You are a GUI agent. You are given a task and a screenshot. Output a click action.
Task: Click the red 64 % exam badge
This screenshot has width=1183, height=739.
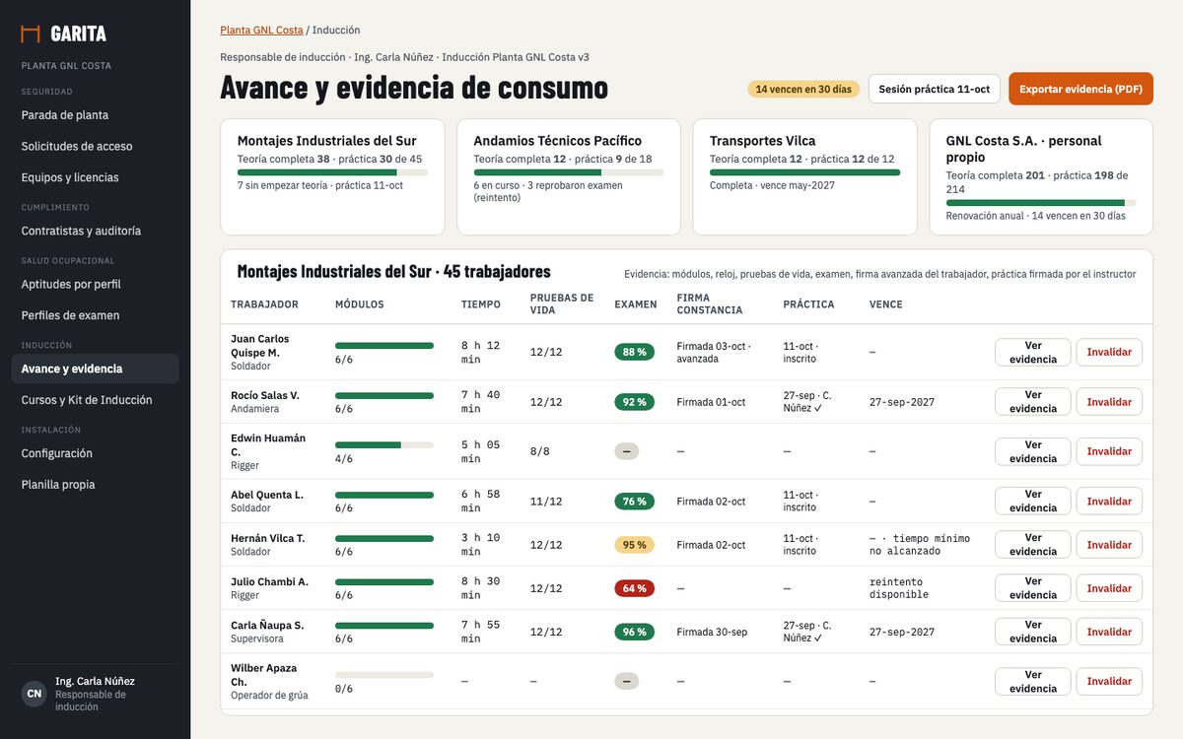click(634, 588)
